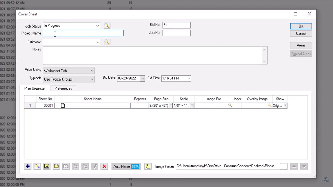Click the Repeats column header

140,99
